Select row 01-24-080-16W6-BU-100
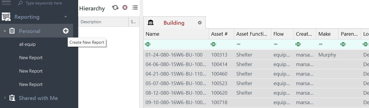The width and height of the screenshot is (369, 108). (256, 55)
